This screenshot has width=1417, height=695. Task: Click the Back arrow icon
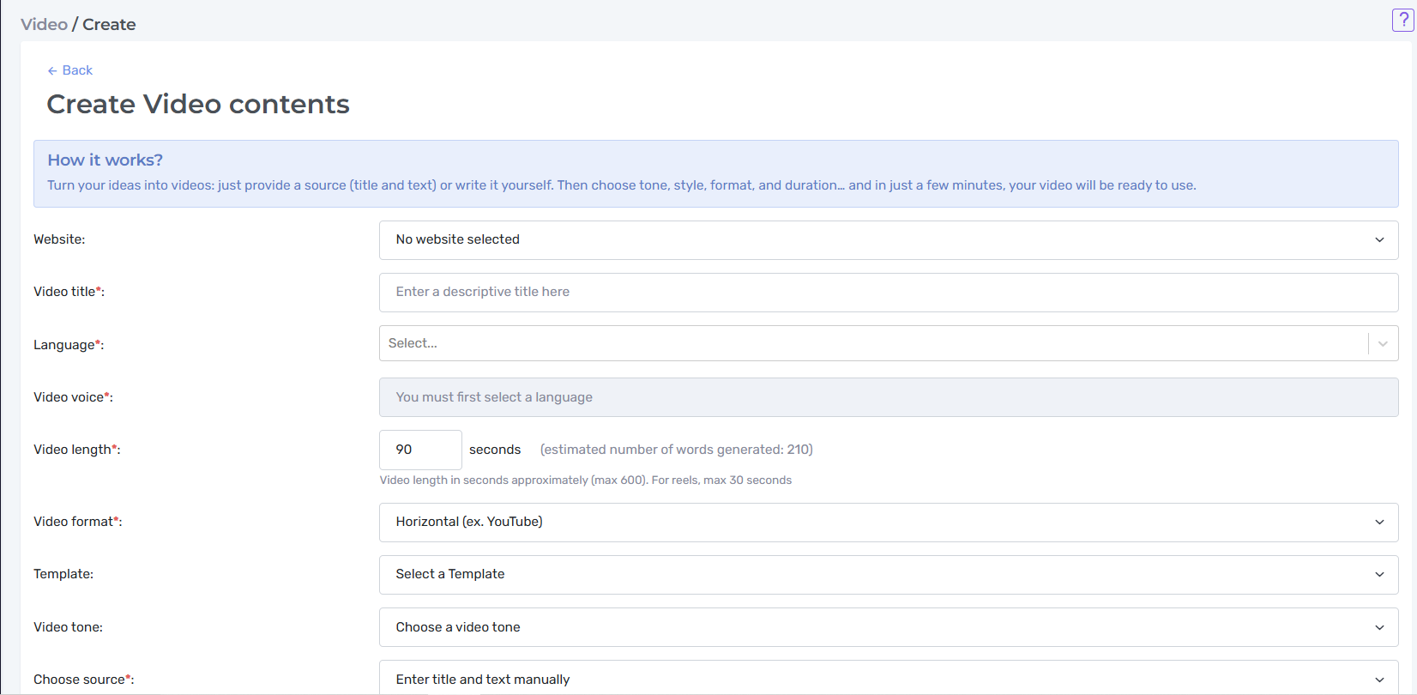[52, 71]
